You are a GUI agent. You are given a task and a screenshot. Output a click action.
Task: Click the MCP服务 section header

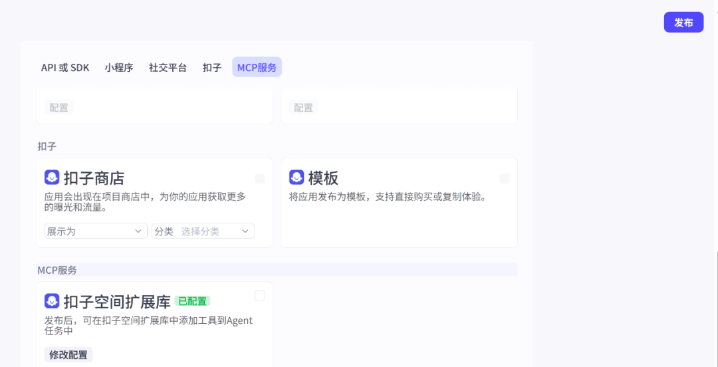point(277,270)
